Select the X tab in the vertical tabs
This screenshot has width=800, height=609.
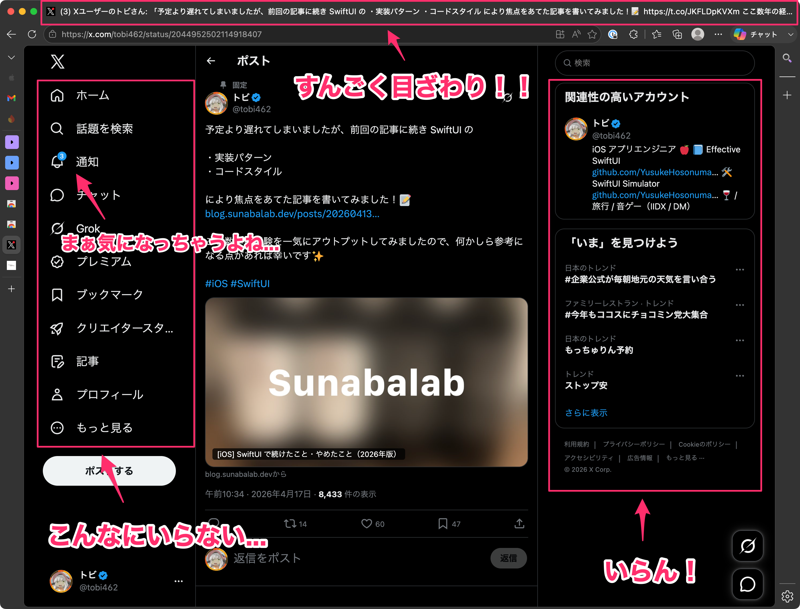coord(12,245)
